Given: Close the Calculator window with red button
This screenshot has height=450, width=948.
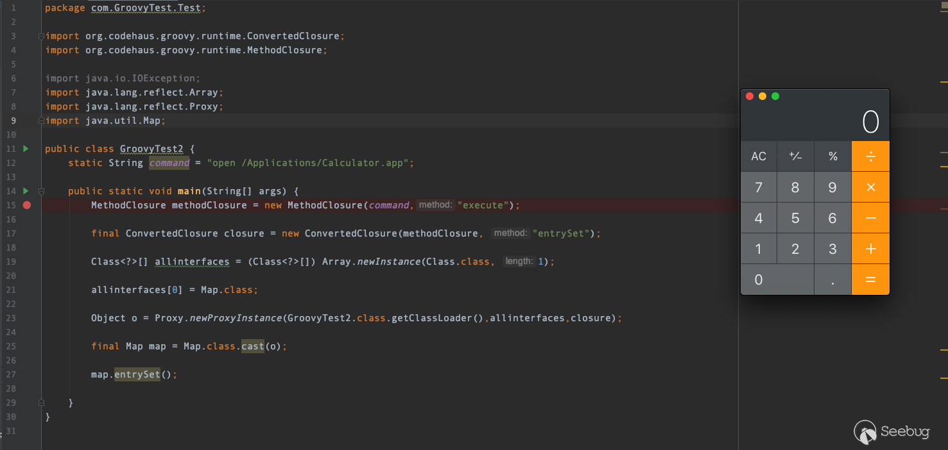Looking at the screenshot, I should pyautogui.click(x=749, y=96).
